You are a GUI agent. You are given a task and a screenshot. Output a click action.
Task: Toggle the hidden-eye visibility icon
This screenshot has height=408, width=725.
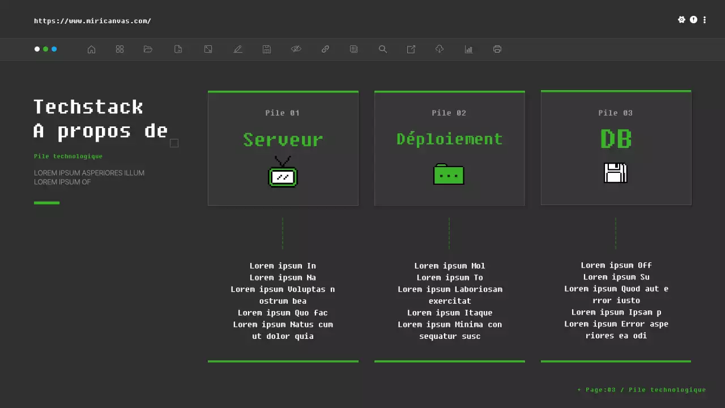click(296, 49)
